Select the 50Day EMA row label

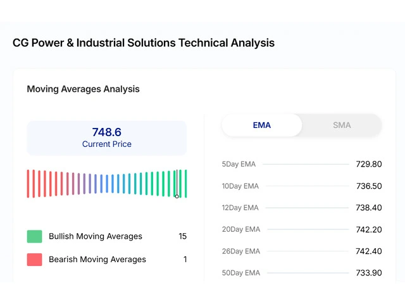click(x=240, y=273)
